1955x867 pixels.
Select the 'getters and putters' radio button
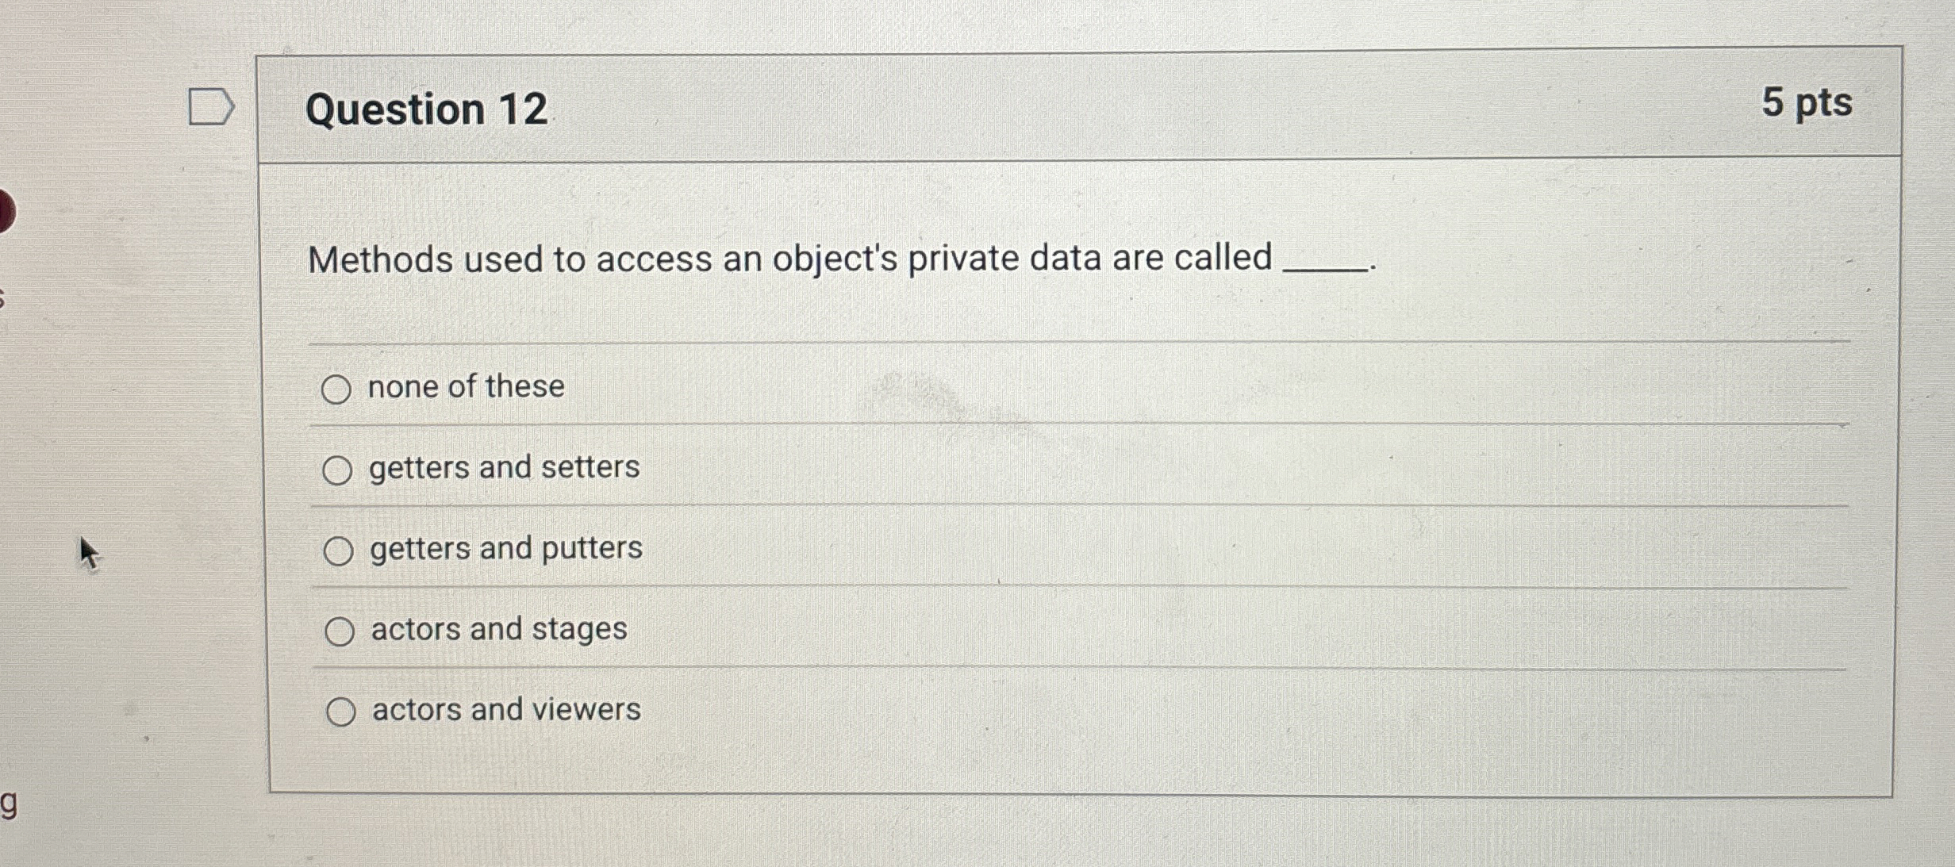tap(340, 550)
